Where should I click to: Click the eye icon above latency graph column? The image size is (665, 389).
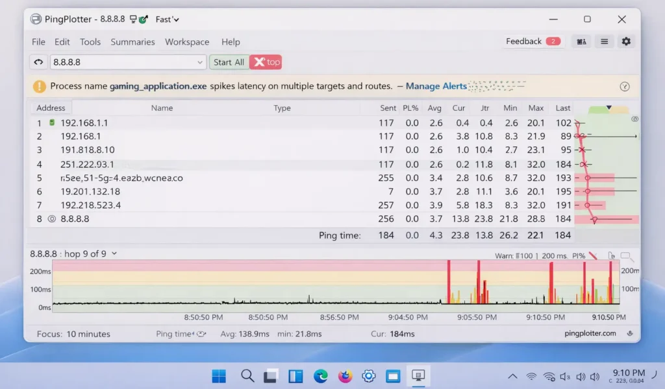pyautogui.click(x=634, y=119)
